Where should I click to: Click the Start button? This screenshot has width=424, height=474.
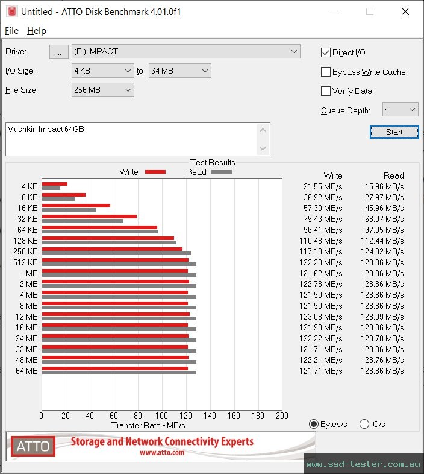[x=394, y=132]
